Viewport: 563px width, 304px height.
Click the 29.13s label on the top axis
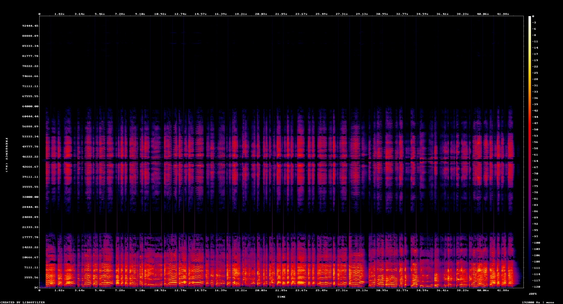(362, 14)
